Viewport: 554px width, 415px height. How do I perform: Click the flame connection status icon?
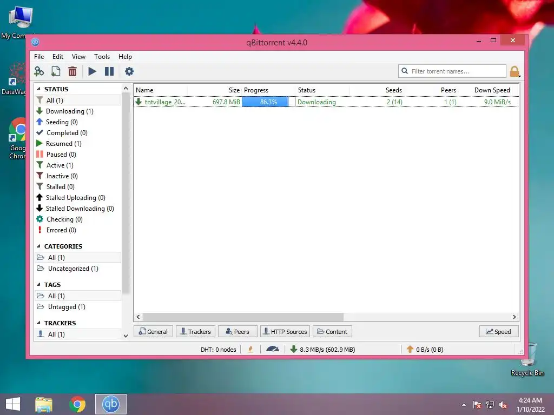pyautogui.click(x=250, y=350)
